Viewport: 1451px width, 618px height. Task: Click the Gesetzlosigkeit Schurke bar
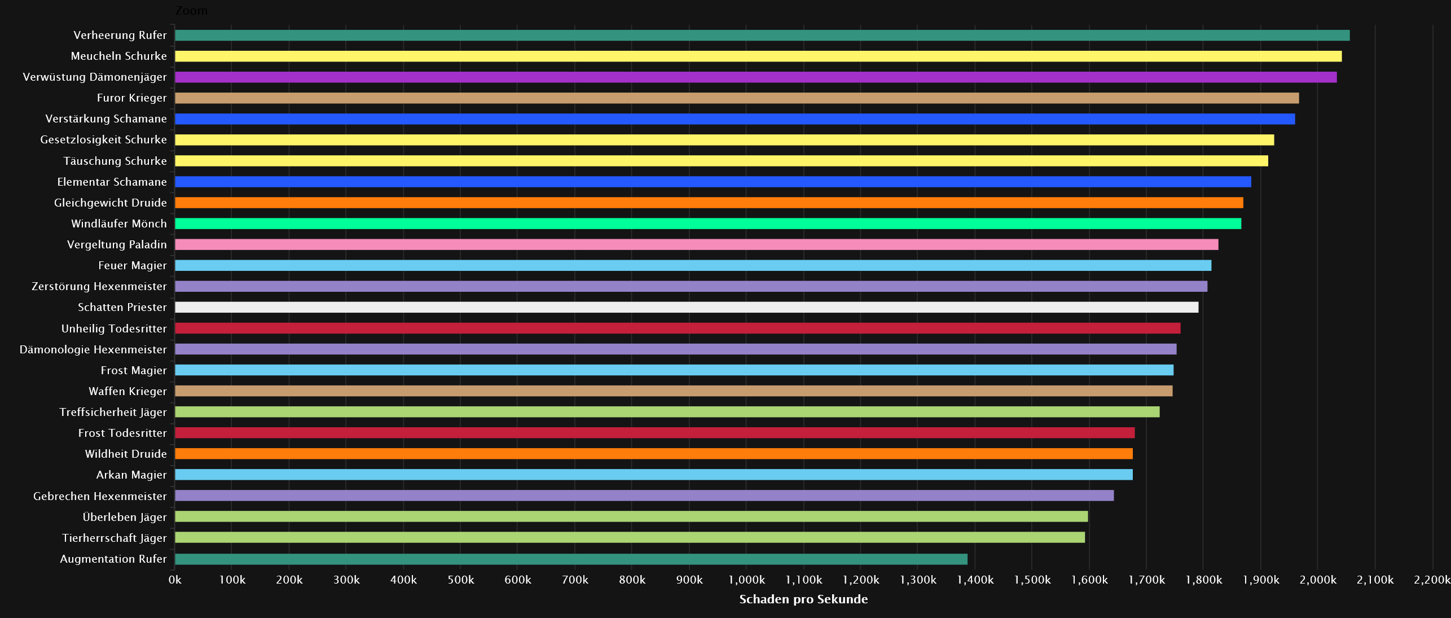point(724,139)
